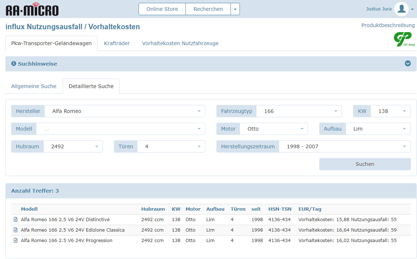Click the Hubraum column header

[x=153, y=209]
